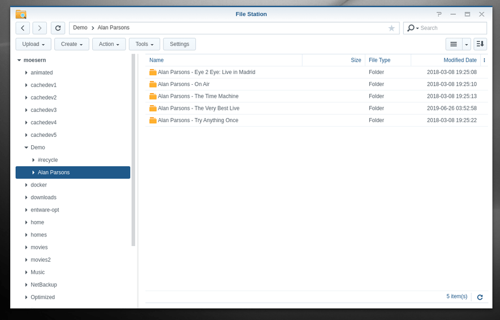Select cachedev2 in the folder tree
Screen dimensions: 500x320
coord(44,98)
